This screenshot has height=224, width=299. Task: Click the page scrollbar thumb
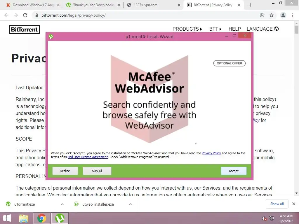(296, 29)
